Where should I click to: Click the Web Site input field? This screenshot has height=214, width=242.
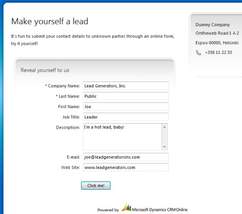126,167
